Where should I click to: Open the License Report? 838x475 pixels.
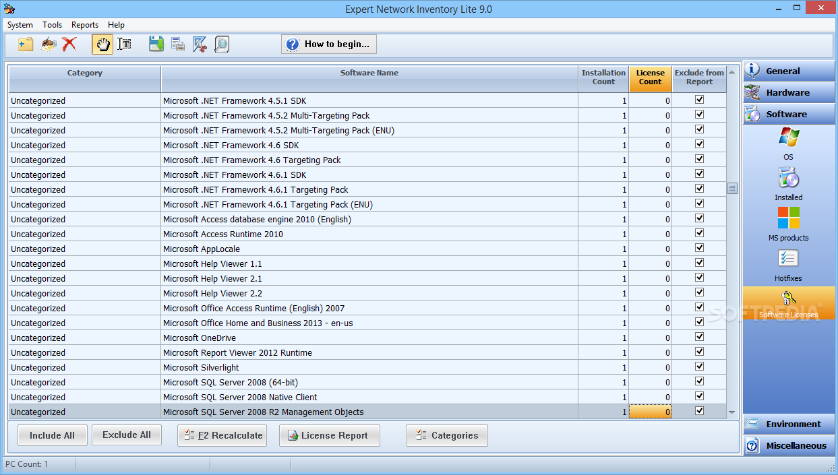(329, 435)
